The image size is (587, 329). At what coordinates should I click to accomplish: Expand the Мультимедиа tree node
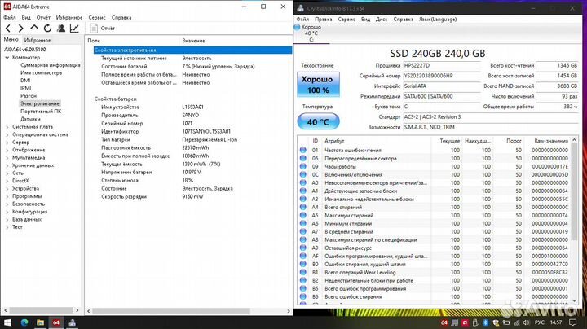tap(7, 158)
